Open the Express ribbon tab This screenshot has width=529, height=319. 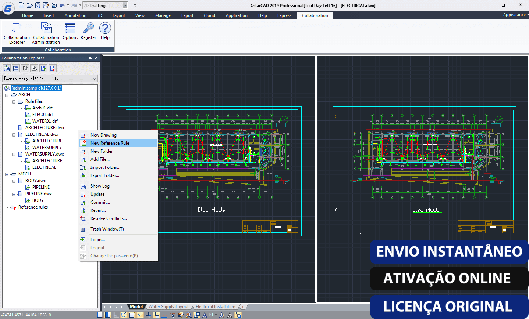(x=284, y=15)
